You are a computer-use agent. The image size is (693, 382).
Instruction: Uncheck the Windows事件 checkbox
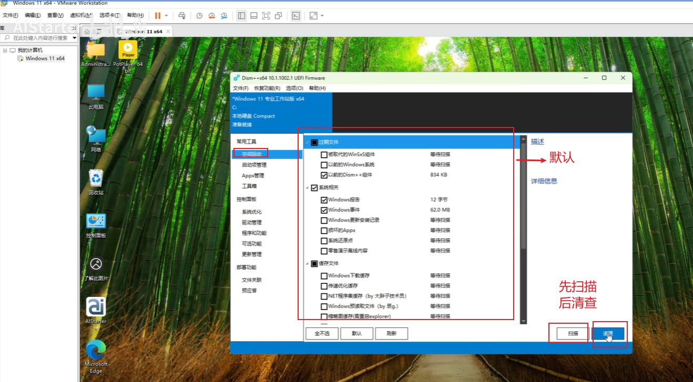tap(324, 210)
